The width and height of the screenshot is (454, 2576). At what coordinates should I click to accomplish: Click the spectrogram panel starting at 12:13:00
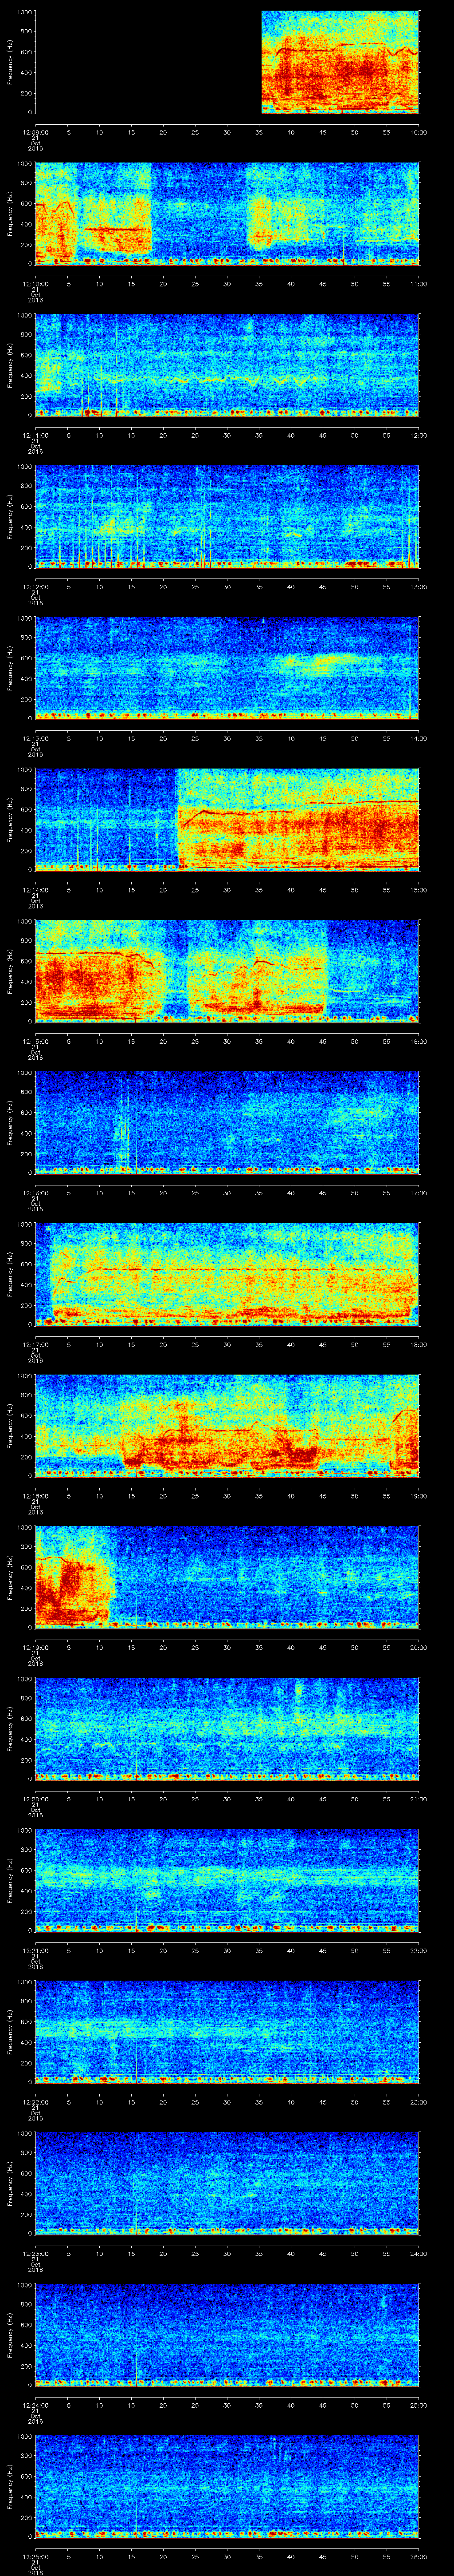(x=227, y=668)
